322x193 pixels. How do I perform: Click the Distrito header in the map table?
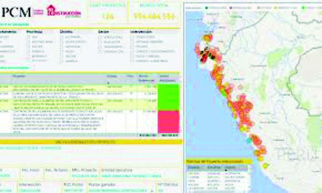(192, 168)
